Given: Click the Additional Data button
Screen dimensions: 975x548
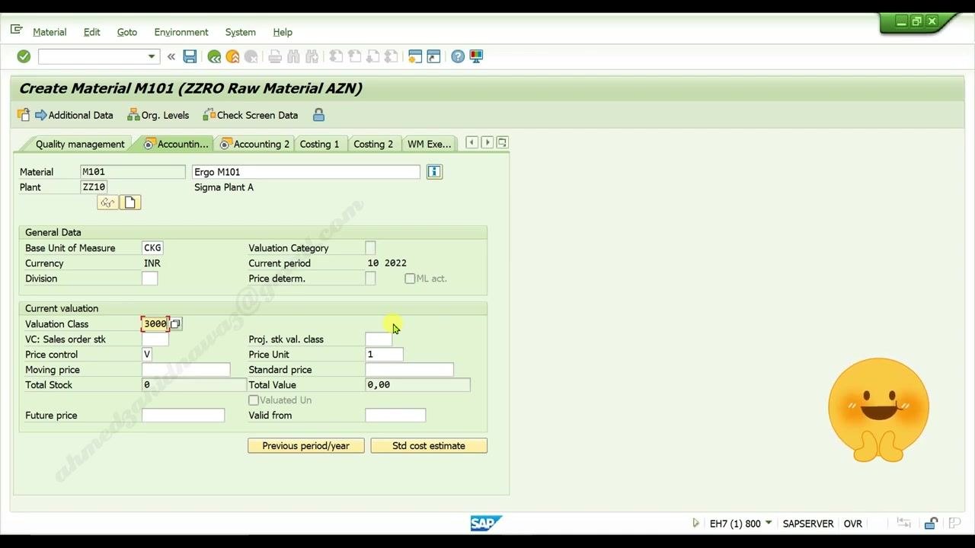Looking at the screenshot, I should point(74,115).
